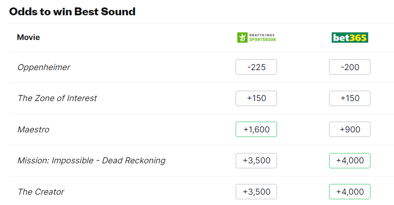The height and width of the screenshot is (205, 394).
Task: Pick The Creator +3,500 DraftKings odds
Action: [x=256, y=192]
